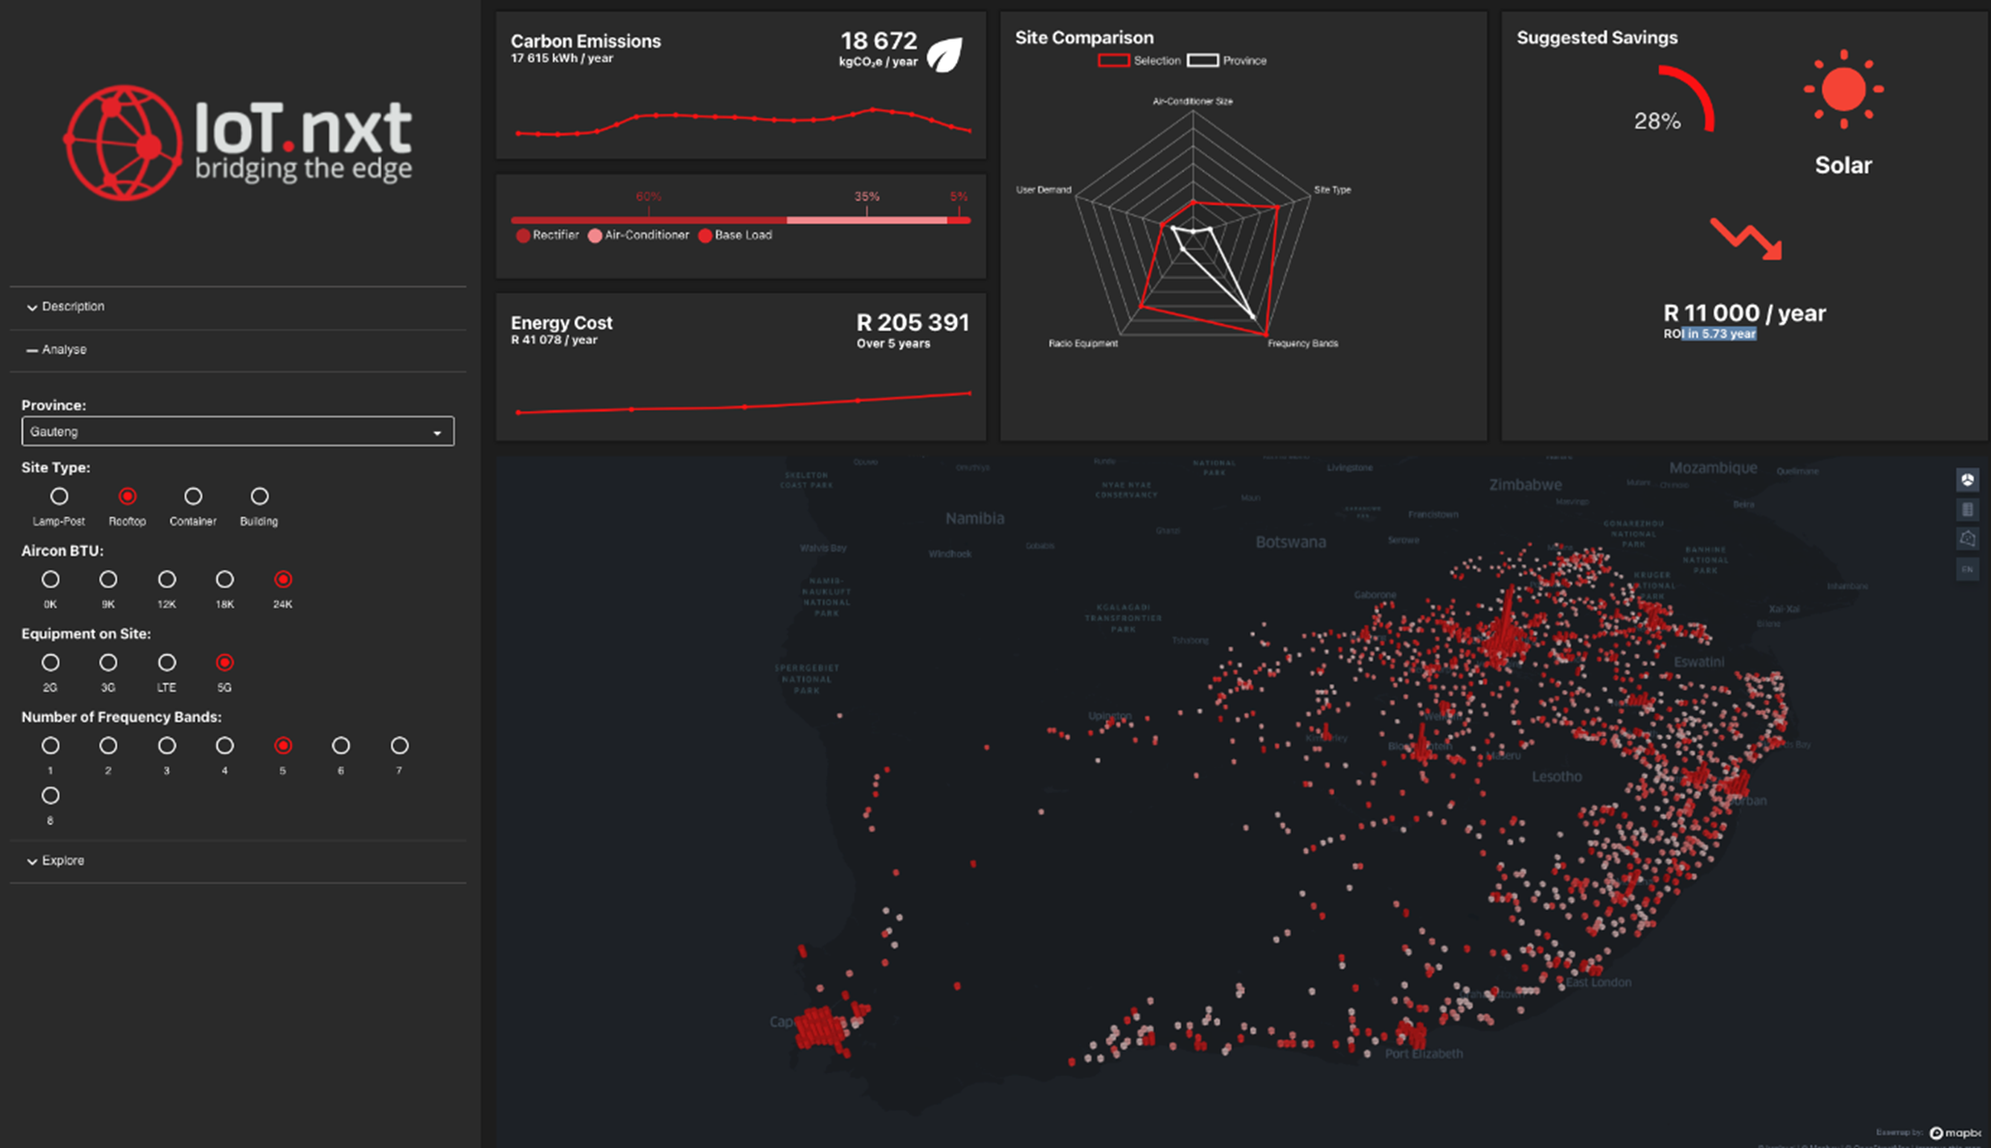
Task: Choose Container site type
Action: (x=193, y=496)
